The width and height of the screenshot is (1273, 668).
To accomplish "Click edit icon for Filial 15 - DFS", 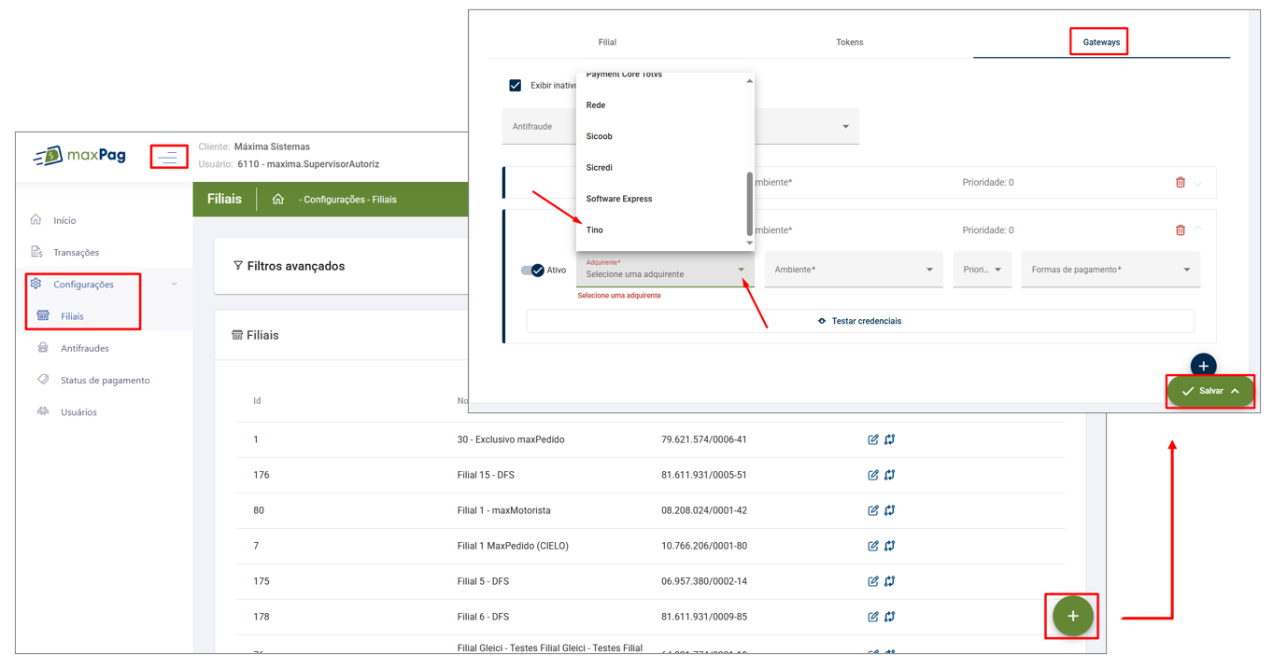I will 872,475.
